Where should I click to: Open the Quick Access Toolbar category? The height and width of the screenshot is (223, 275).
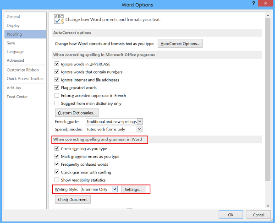click(25, 79)
